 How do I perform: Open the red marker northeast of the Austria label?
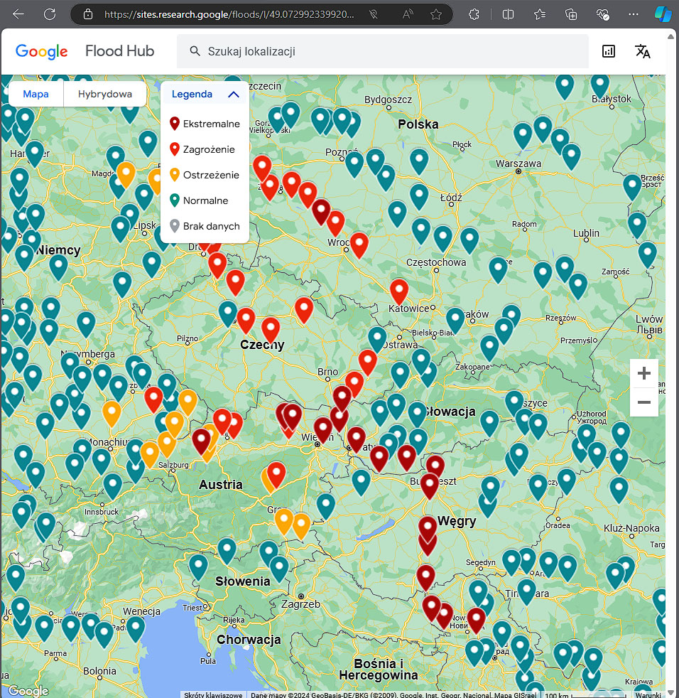coord(276,473)
